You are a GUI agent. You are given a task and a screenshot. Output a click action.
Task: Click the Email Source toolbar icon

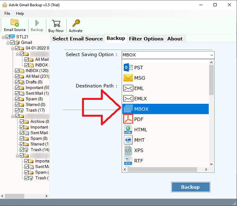15,23
